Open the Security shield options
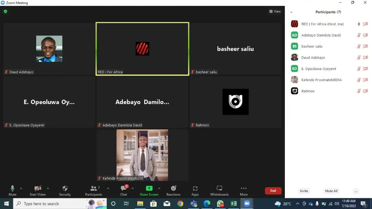This screenshot has height=209, width=372. coord(65,191)
